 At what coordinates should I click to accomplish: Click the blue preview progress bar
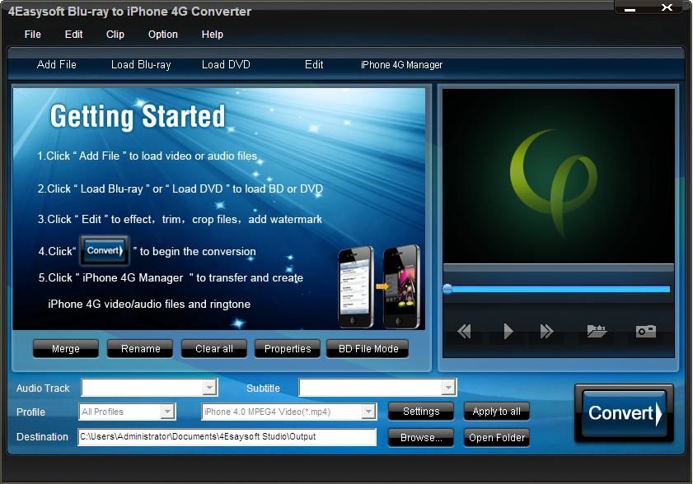click(559, 289)
